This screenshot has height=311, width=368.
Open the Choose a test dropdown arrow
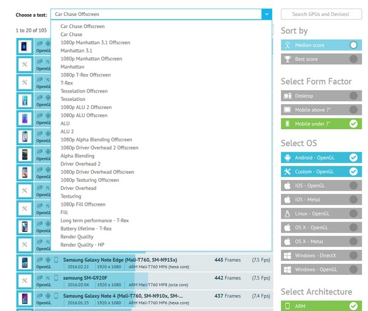pyautogui.click(x=267, y=14)
